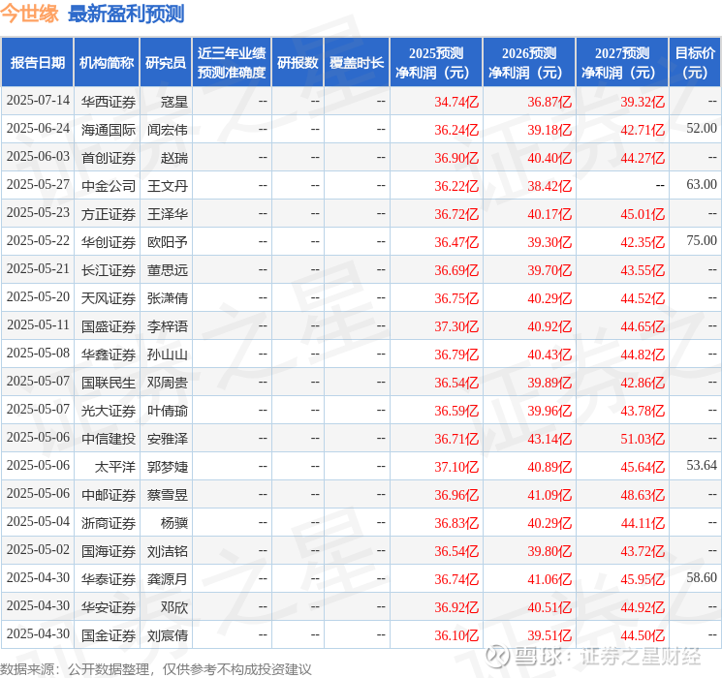This screenshot has height=678, width=722.
Task: Click the date 2025-05-04
Action: point(38,521)
